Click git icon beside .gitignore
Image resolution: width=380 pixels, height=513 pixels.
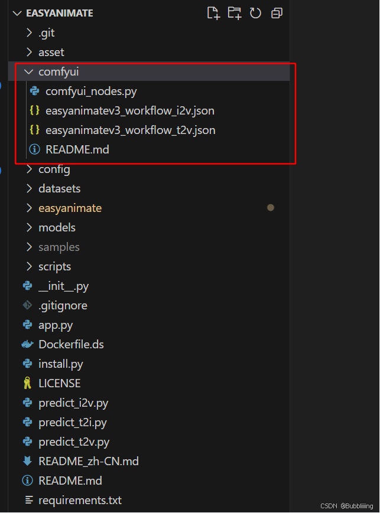[28, 305]
